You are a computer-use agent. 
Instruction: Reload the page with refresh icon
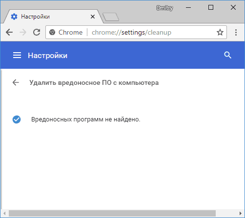(x=37, y=32)
